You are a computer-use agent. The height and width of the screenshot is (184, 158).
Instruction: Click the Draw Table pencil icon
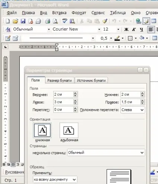tap(7, 38)
